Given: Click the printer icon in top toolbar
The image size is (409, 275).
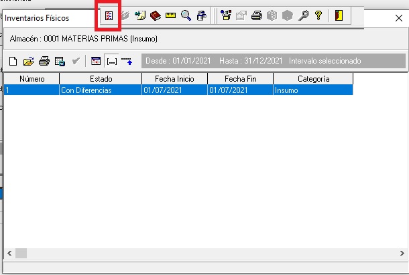Looking at the screenshot, I should click(257, 15).
